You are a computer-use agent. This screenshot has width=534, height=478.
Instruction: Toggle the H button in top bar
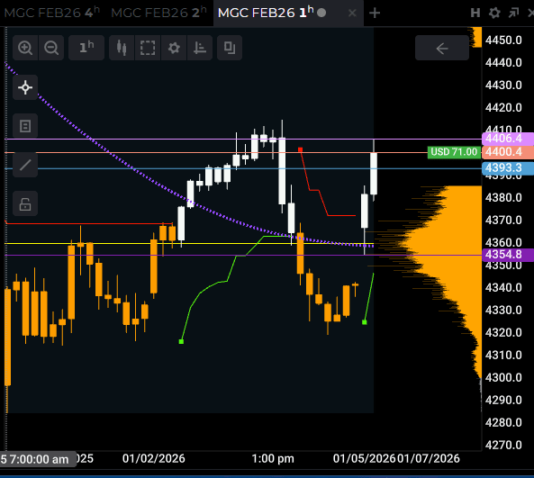(475, 13)
